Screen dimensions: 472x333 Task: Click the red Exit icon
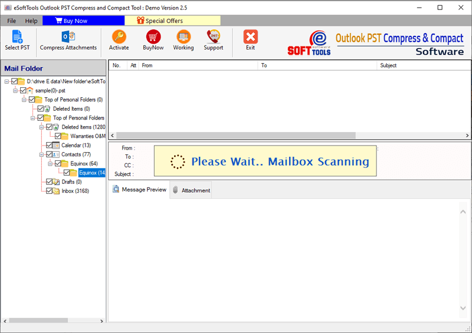[250, 37]
